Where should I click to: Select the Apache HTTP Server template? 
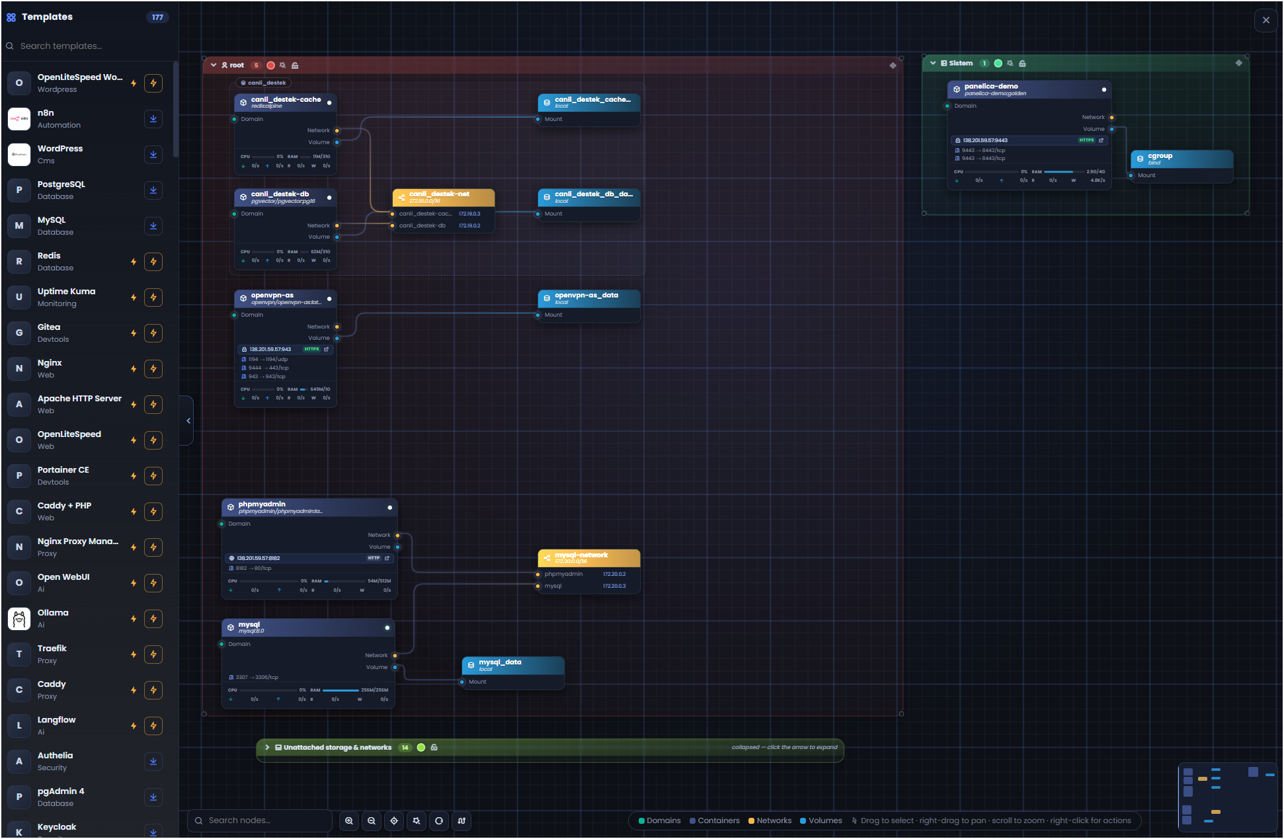click(87, 405)
